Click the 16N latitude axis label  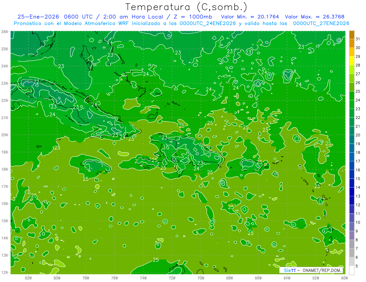click(5, 204)
